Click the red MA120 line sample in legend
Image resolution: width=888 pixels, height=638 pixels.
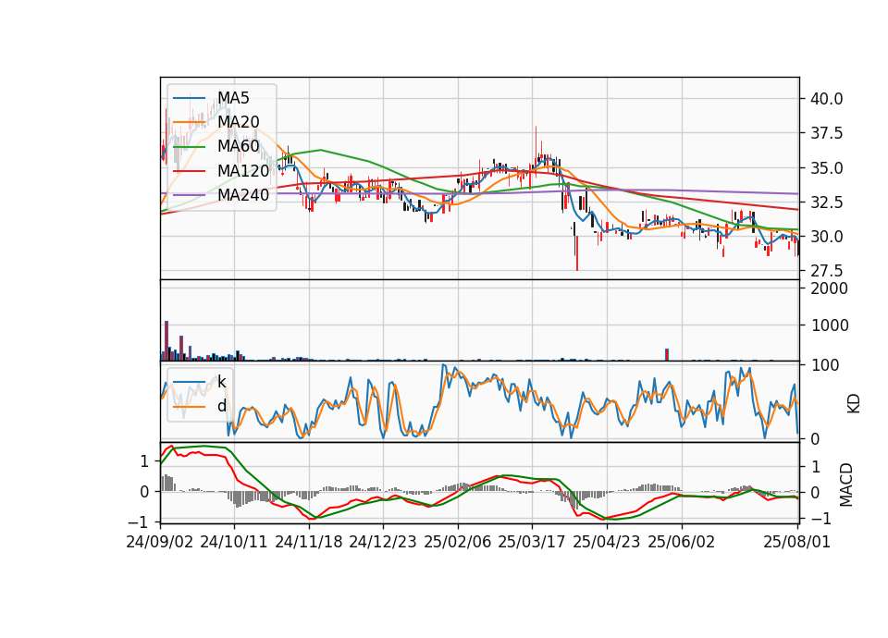pyautogui.click(x=189, y=171)
